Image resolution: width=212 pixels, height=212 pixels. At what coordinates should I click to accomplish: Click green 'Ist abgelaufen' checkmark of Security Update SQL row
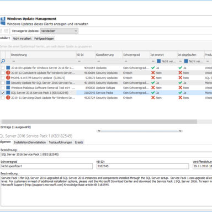click(180, 83)
